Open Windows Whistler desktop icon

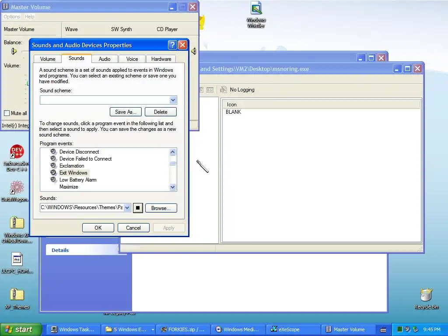tap(256, 14)
